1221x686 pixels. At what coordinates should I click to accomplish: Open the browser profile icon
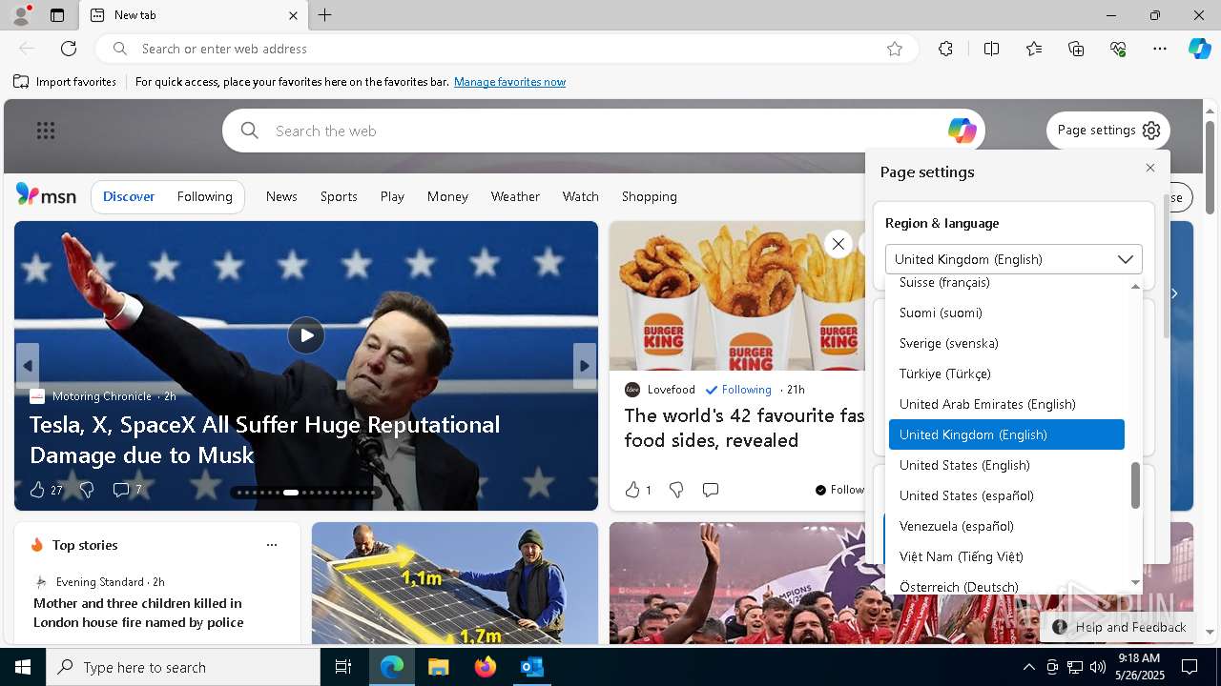(x=20, y=15)
